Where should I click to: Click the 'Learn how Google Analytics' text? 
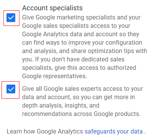[45, 132]
